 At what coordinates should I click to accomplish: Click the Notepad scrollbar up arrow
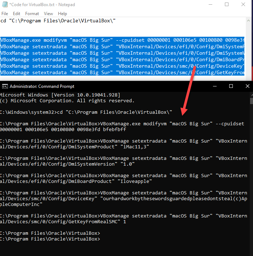[x=248, y=21]
